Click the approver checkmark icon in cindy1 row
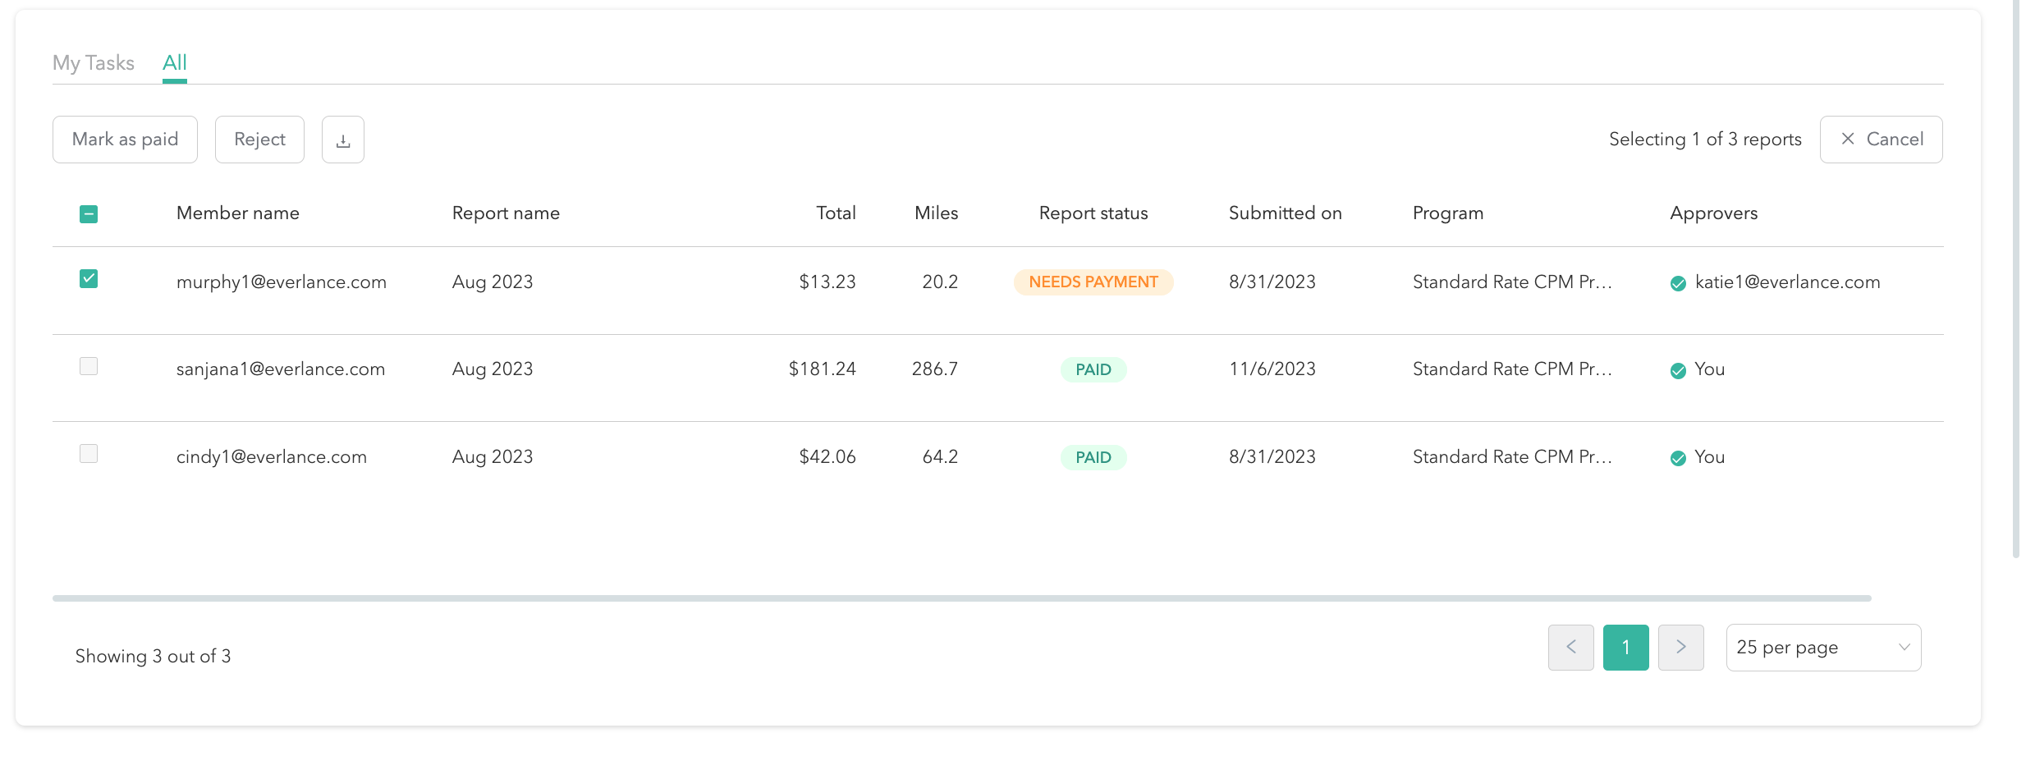 1678,458
